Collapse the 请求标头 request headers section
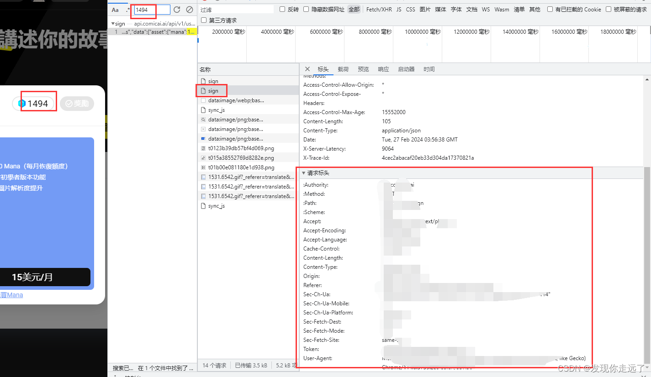The image size is (651, 377). click(x=303, y=173)
